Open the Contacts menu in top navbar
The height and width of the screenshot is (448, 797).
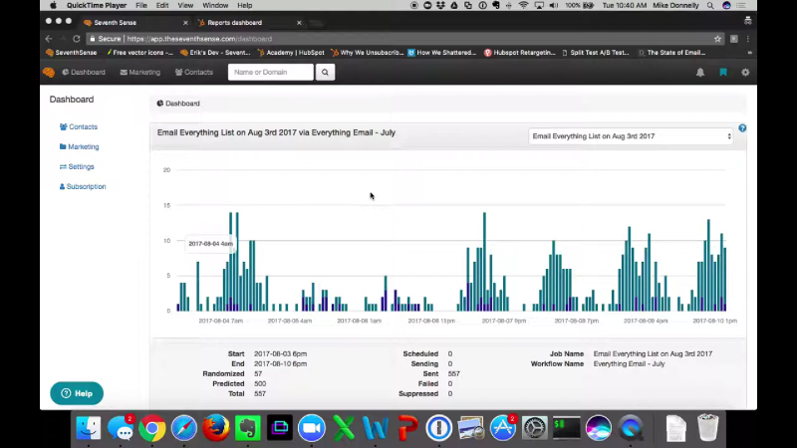[x=194, y=73]
